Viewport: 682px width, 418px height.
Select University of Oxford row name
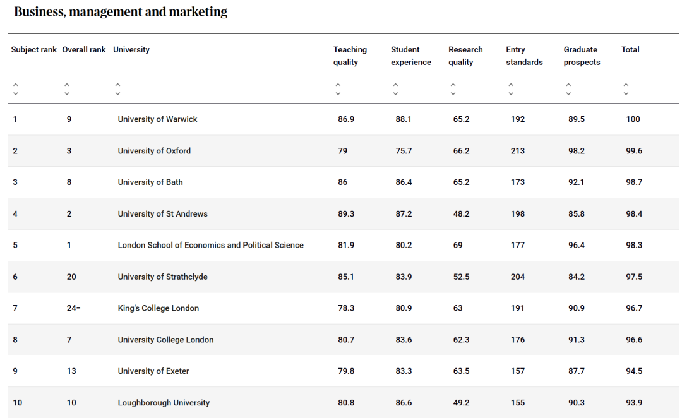pos(154,151)
